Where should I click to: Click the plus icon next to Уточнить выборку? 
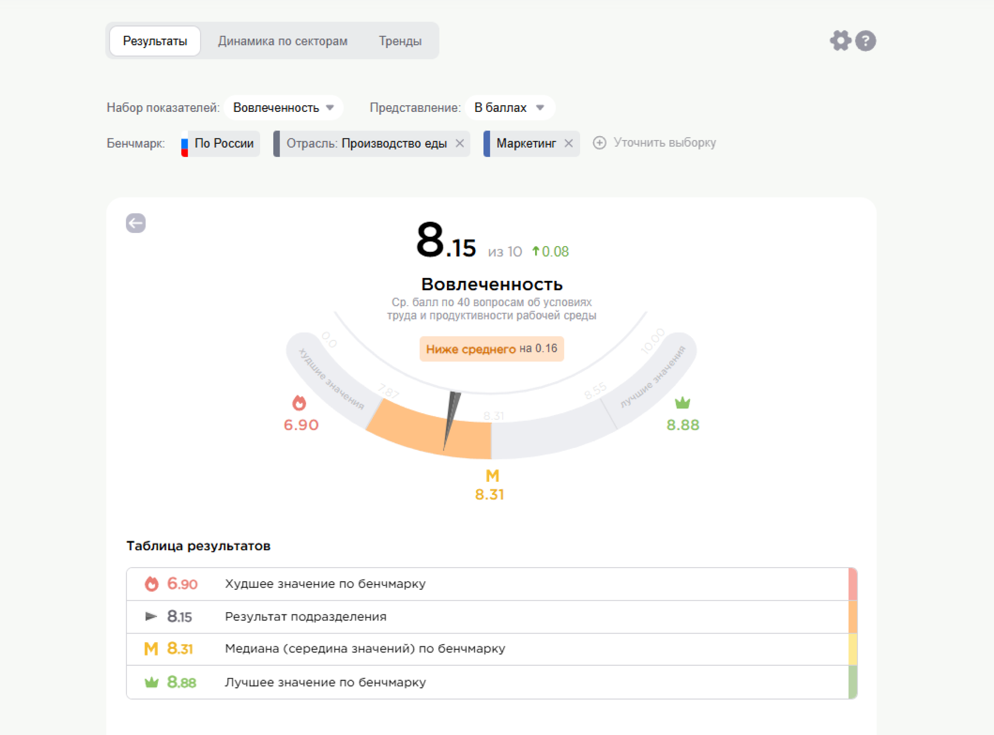click(600, 143)
